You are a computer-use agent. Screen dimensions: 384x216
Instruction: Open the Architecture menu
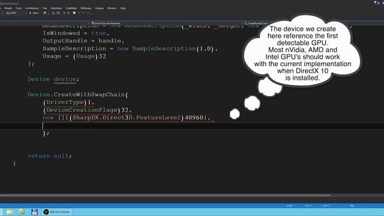click(x=32, y=8)
